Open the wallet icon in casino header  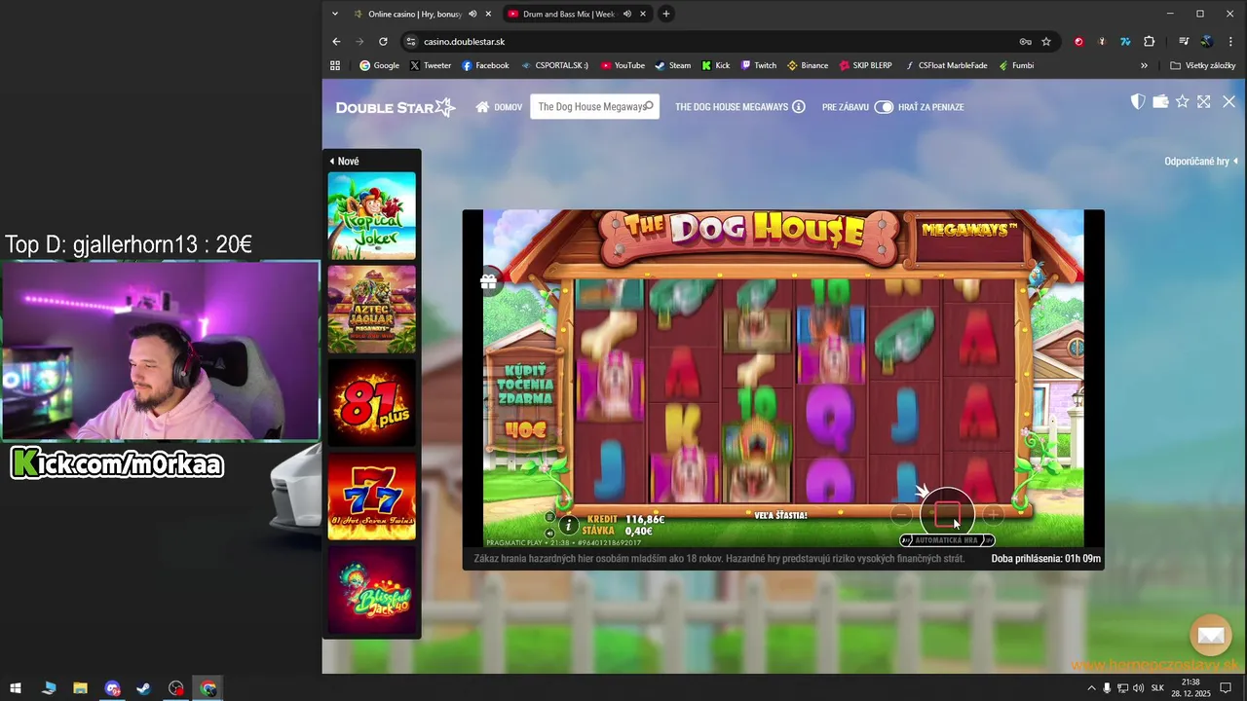pos(1160,101)
